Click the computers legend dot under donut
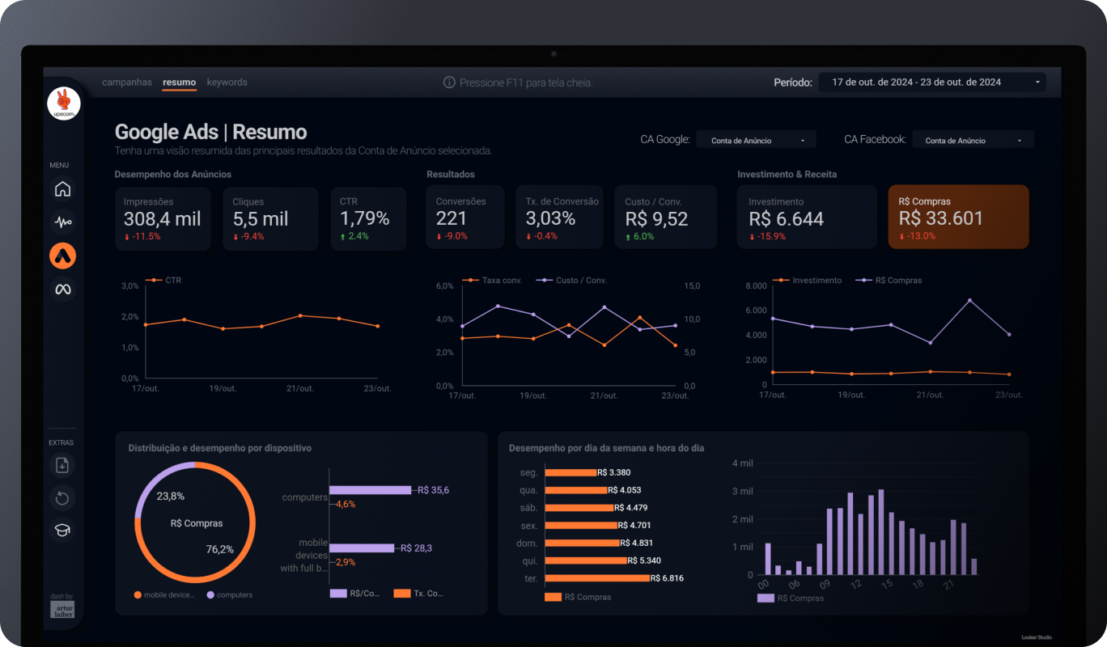The width and height of the screenshot is (1107, 647). (x=210, y=594)
